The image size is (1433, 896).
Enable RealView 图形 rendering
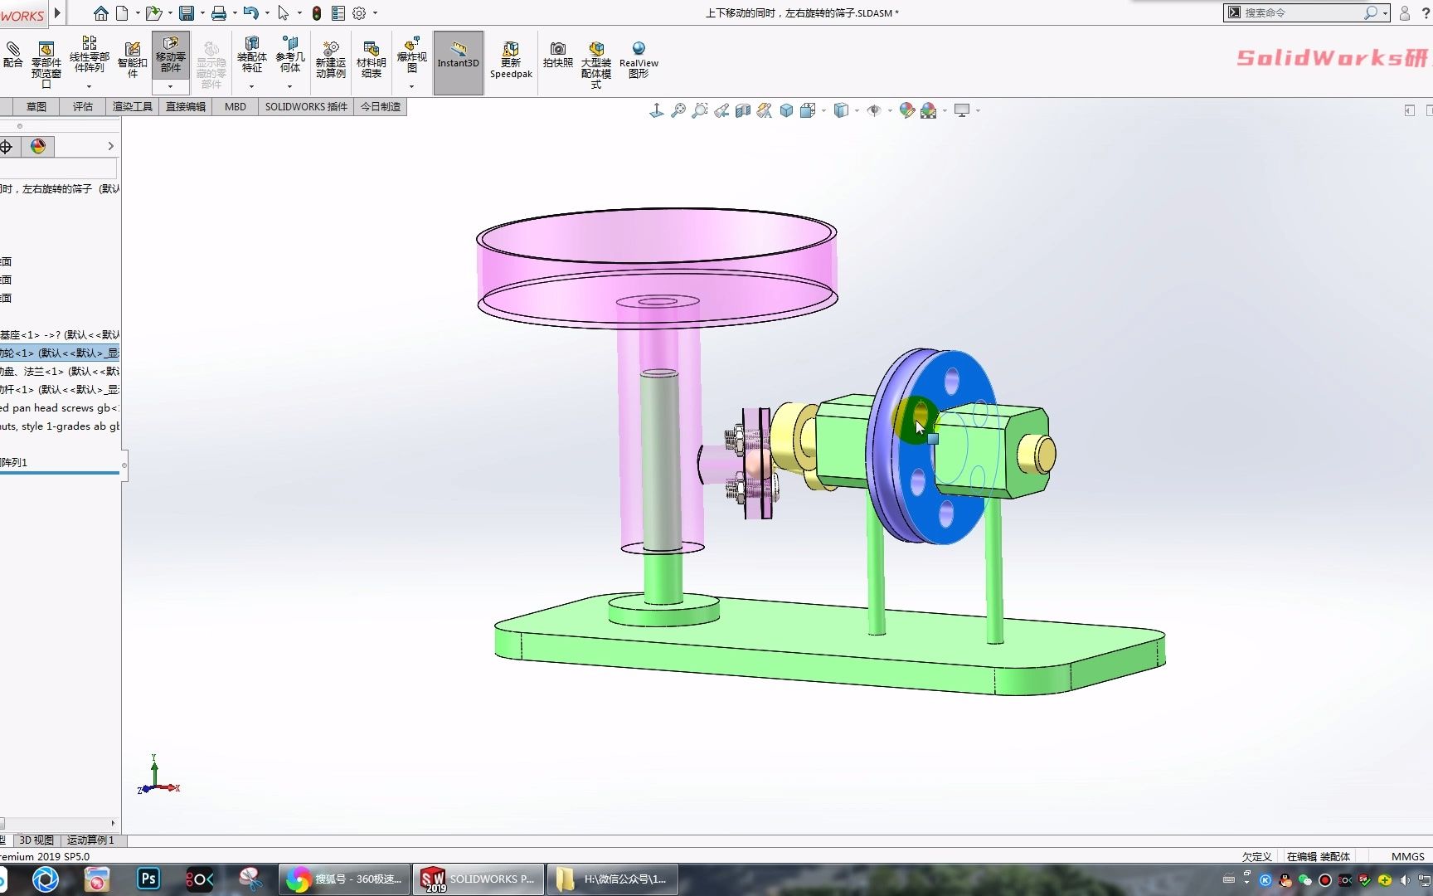click(x=638, y=55)
